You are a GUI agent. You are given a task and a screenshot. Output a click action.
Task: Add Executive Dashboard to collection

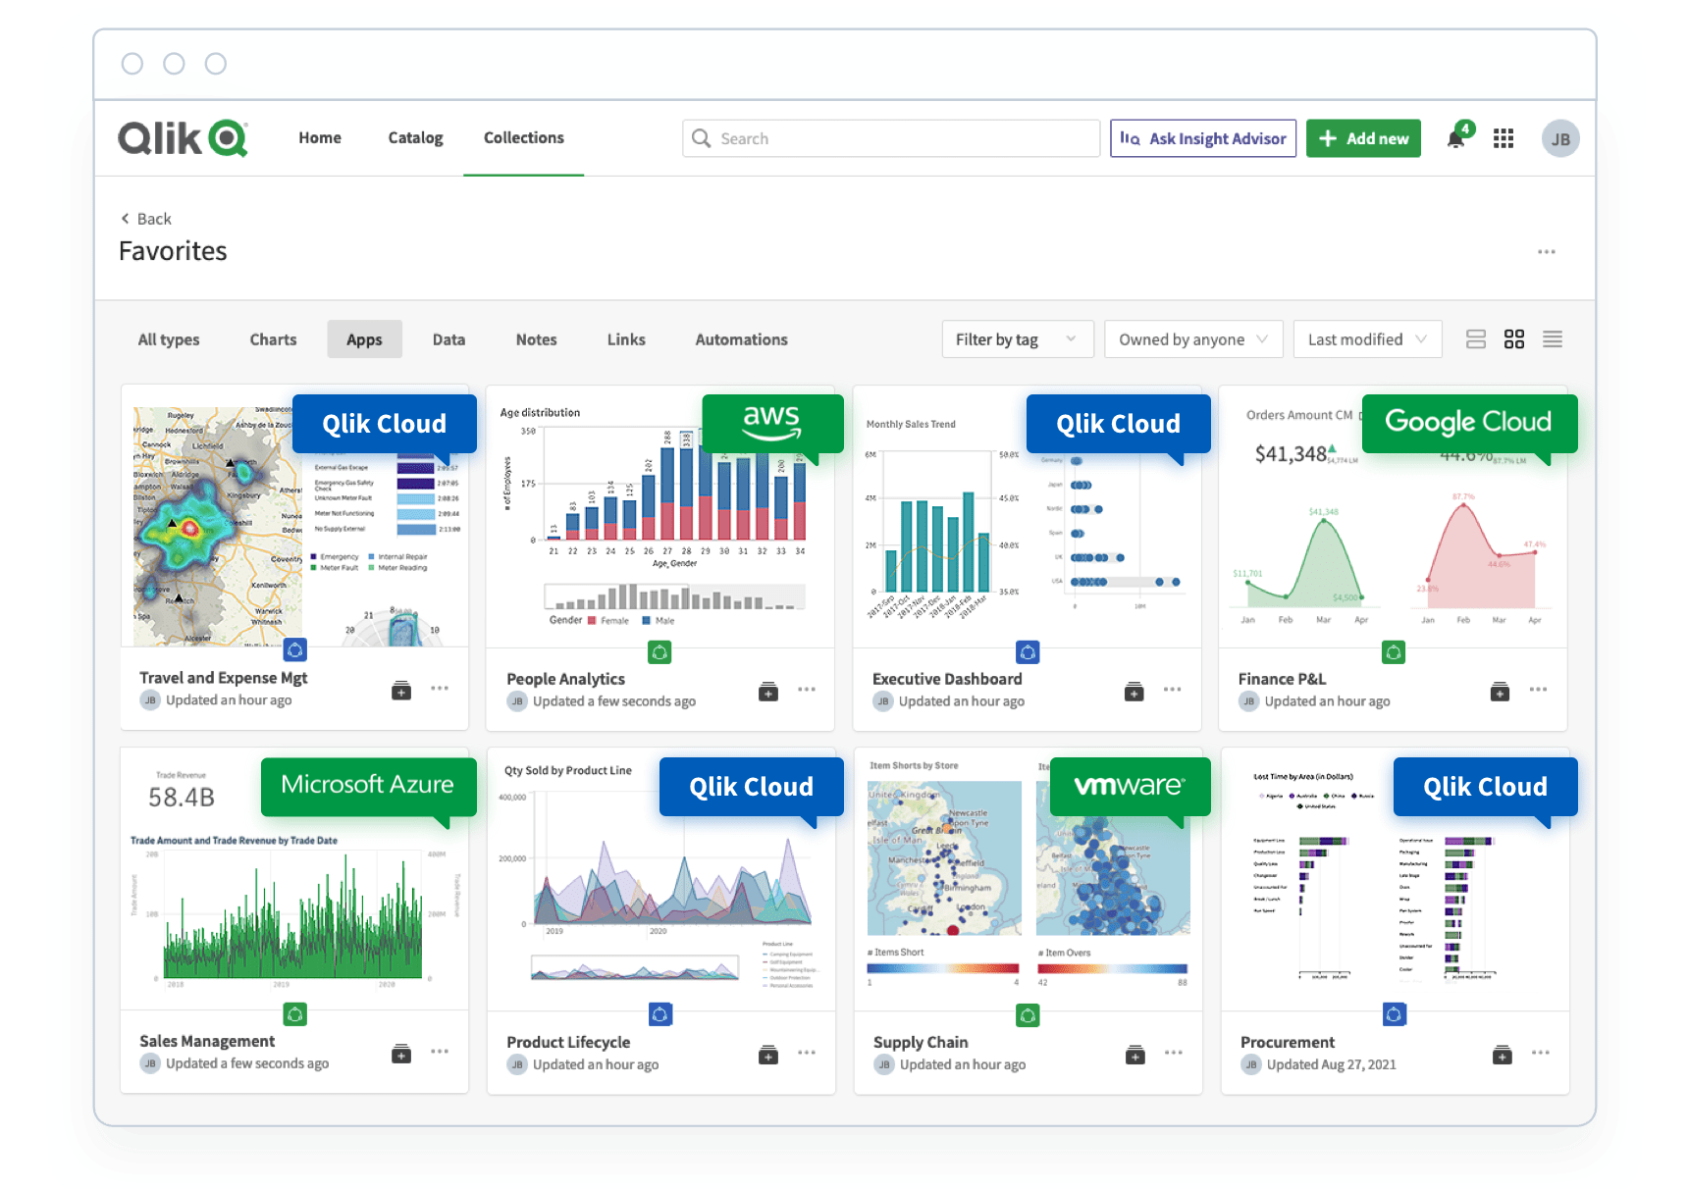(x=1134, y=692)
